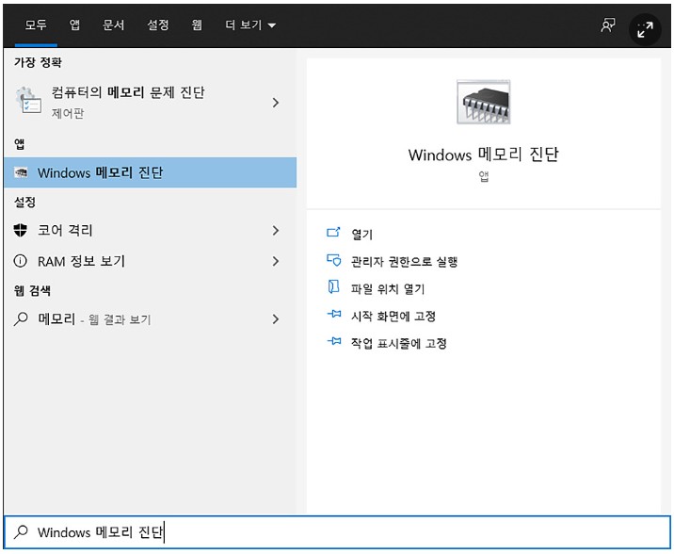This screenshot has width=674, height=554.
Task: Click the Windows 메모리 진단 title in preview
Action: click(x=484, y=154)
